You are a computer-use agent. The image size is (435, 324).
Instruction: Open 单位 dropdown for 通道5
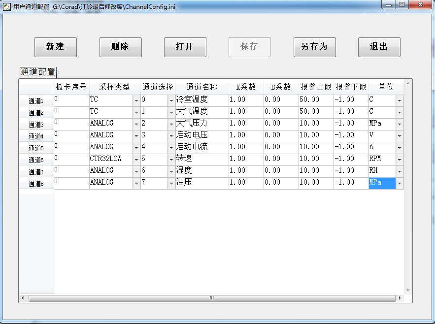(400, 148)
